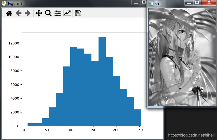
Task: Go back to previous view arrow
Action: pos(18,13)
